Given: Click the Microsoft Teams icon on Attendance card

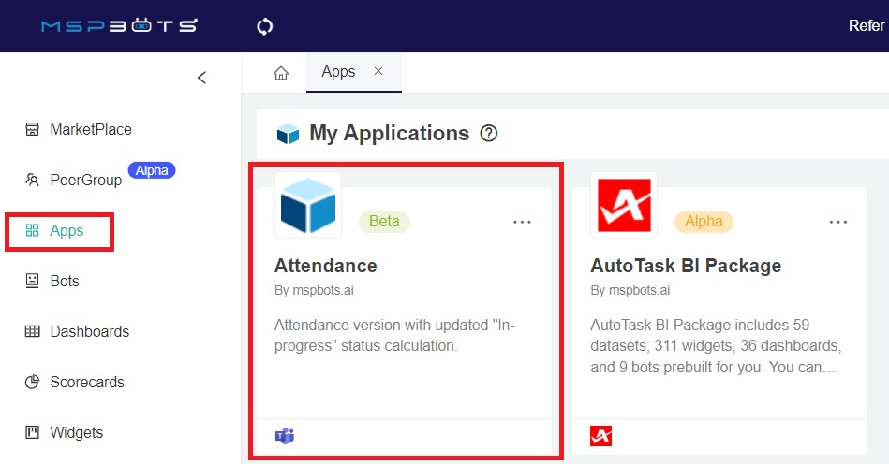Looking at the screenshot, I should click(x=285, y=436).
